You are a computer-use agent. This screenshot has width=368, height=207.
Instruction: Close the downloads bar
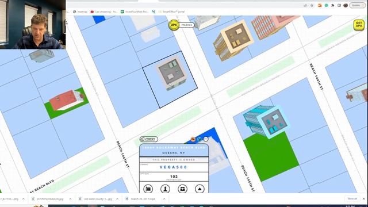(364, 199)
